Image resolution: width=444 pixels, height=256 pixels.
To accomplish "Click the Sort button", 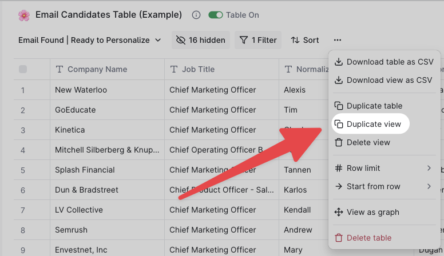I will [305, 40].
